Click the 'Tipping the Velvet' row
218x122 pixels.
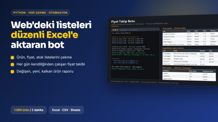[190, 37]
